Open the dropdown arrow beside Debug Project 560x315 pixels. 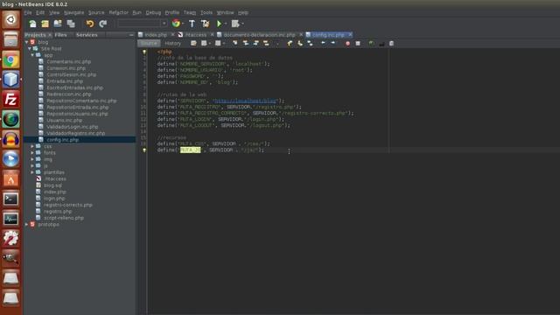(x=242, y=24)
